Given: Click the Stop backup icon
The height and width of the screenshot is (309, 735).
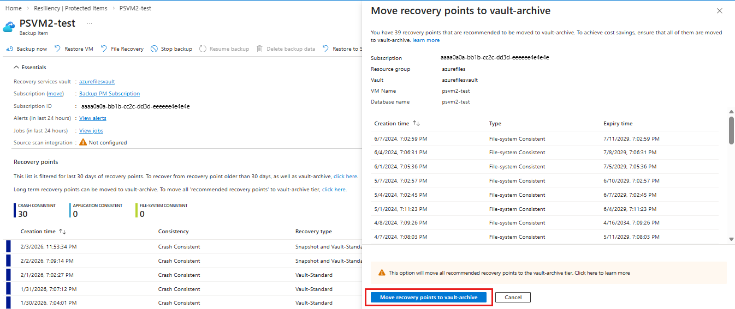Looking at the screenshot, I should point(155,49).
